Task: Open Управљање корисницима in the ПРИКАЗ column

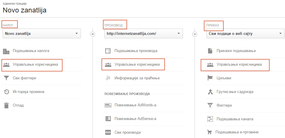Action: pyautogui.click(x=239, y=64)
